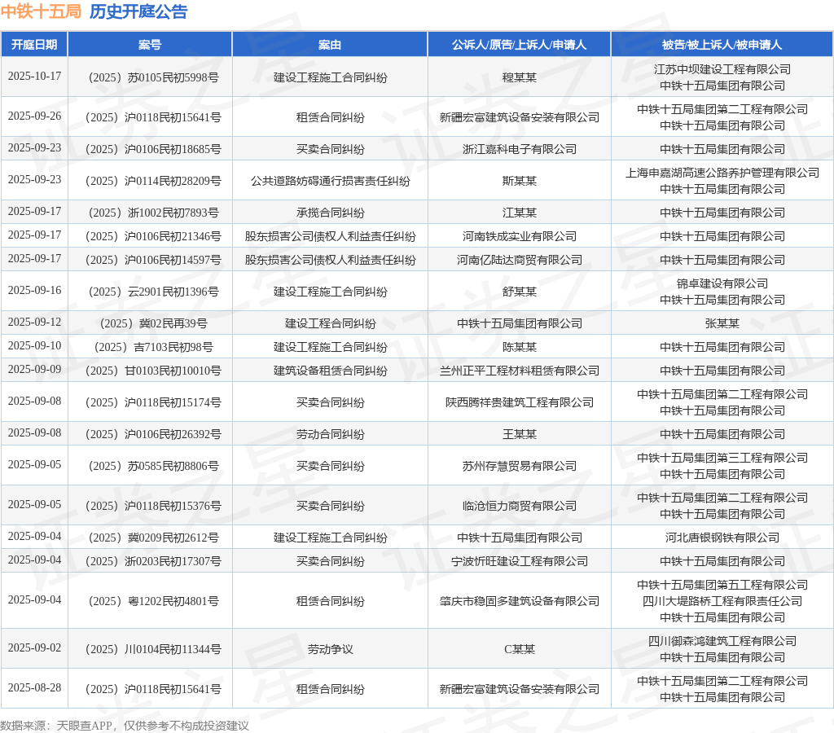Click case number (2025)粤1202民初4801号

[153, 602]
